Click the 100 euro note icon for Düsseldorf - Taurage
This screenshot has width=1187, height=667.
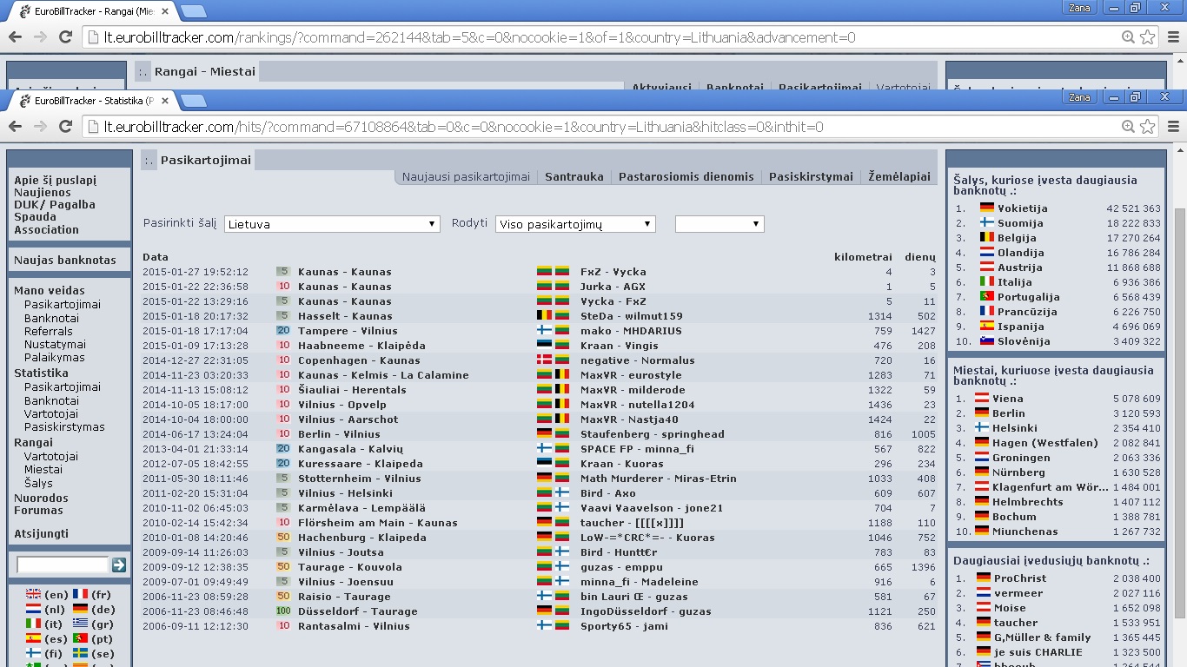click(x=283, y=611)
